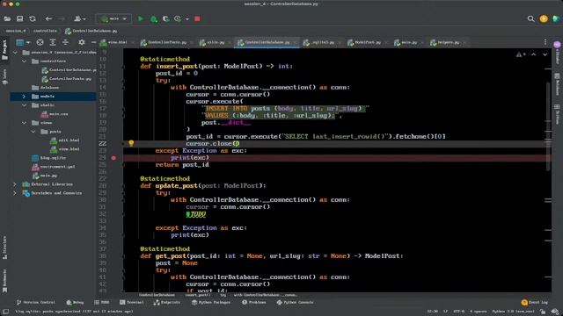This screenshot has width=563, height=316.
Task: Open project panel settings gear
Action: point(82,42)
